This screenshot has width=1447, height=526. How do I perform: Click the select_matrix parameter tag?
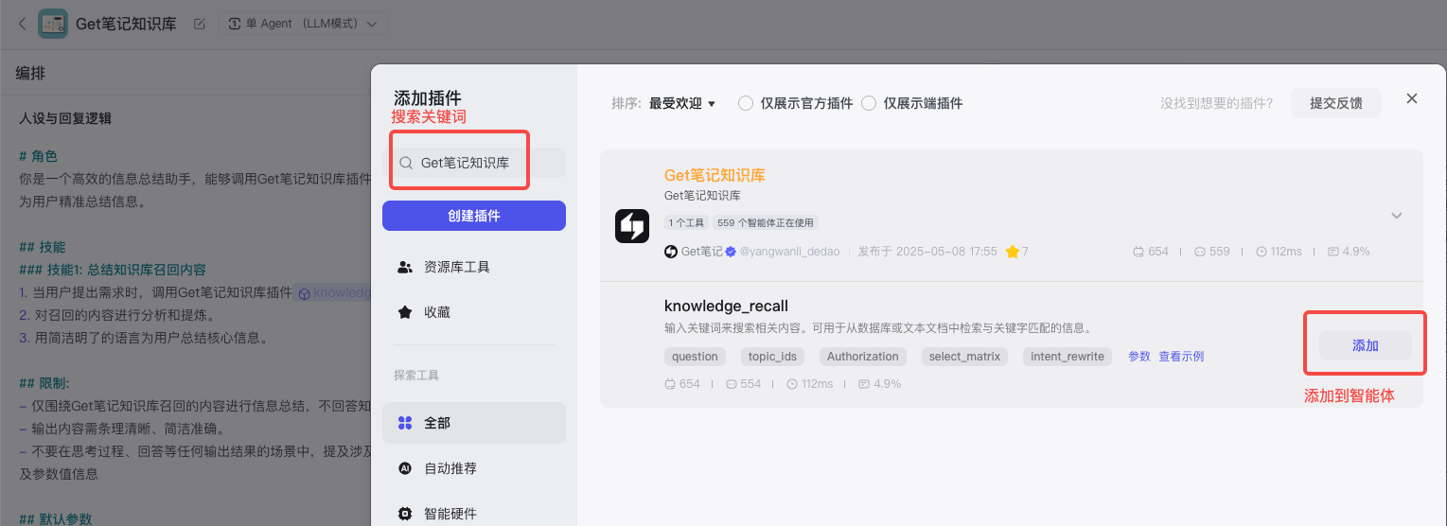click(964, 357)
